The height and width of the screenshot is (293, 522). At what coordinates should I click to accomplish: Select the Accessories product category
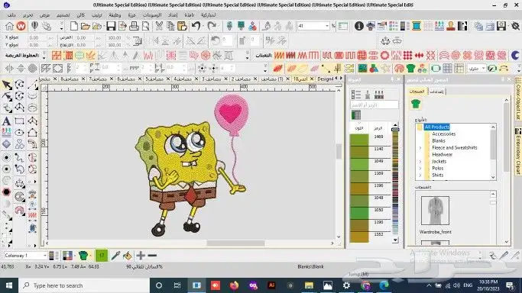pyautogui.click(x=444, y=134)
